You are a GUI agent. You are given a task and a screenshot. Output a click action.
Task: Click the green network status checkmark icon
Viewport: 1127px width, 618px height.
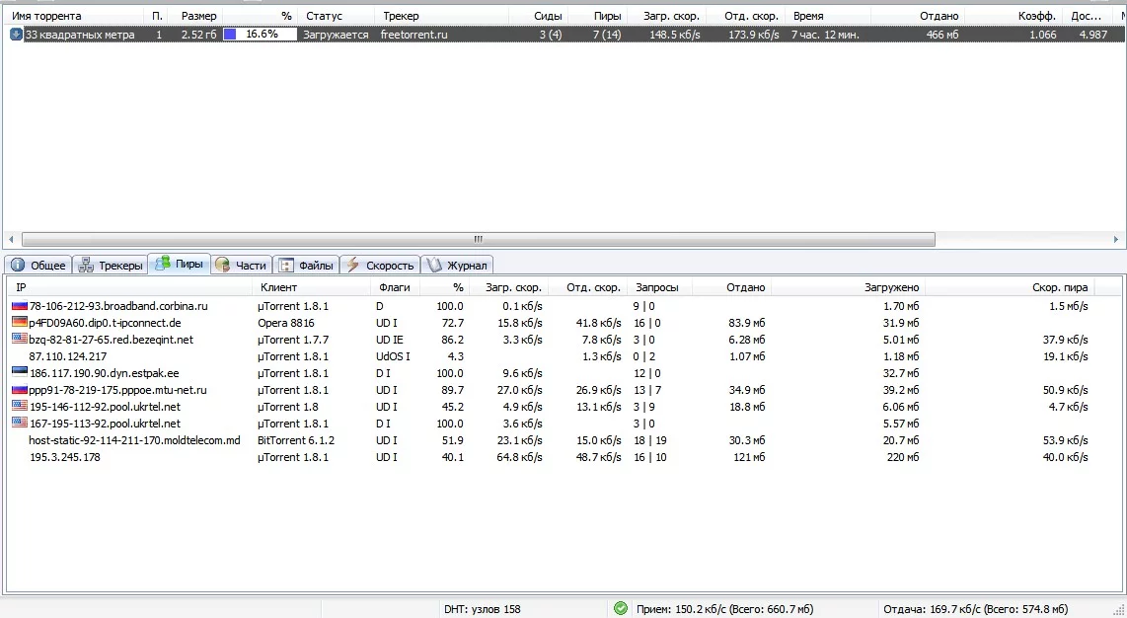tap(621, 609)
